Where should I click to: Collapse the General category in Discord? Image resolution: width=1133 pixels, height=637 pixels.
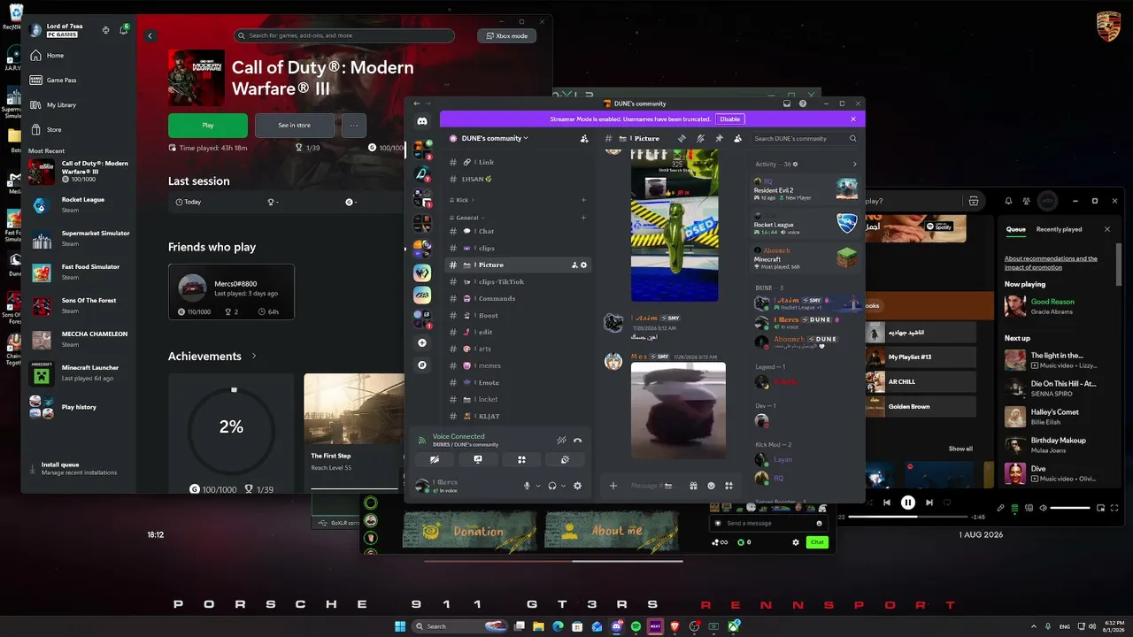coord(469,218)
